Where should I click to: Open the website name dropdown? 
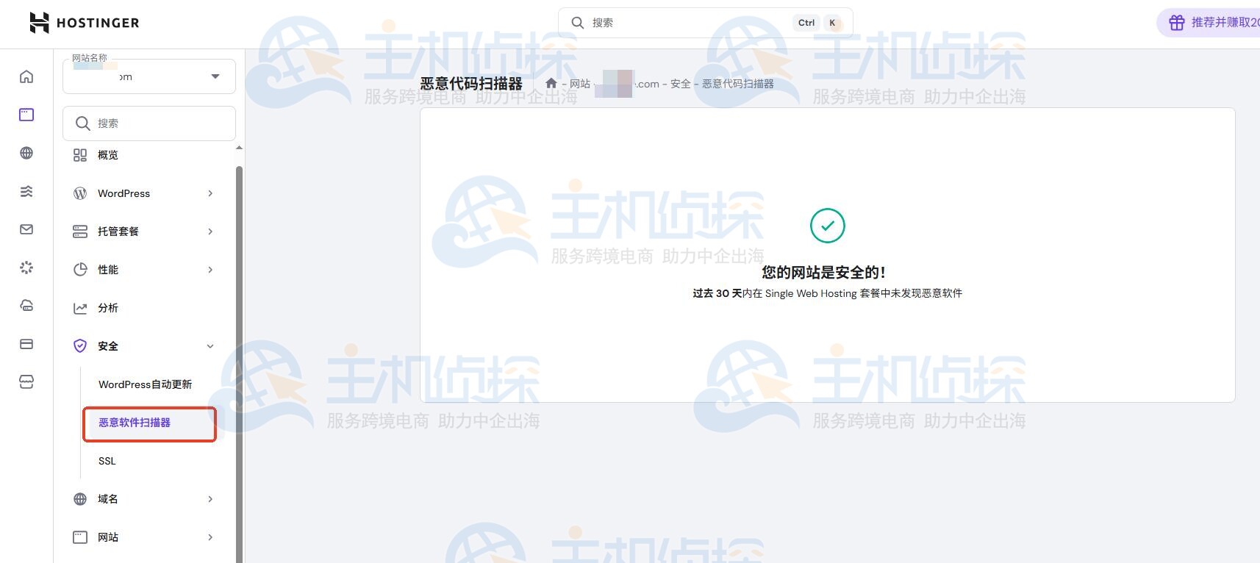tap(149, 76)
